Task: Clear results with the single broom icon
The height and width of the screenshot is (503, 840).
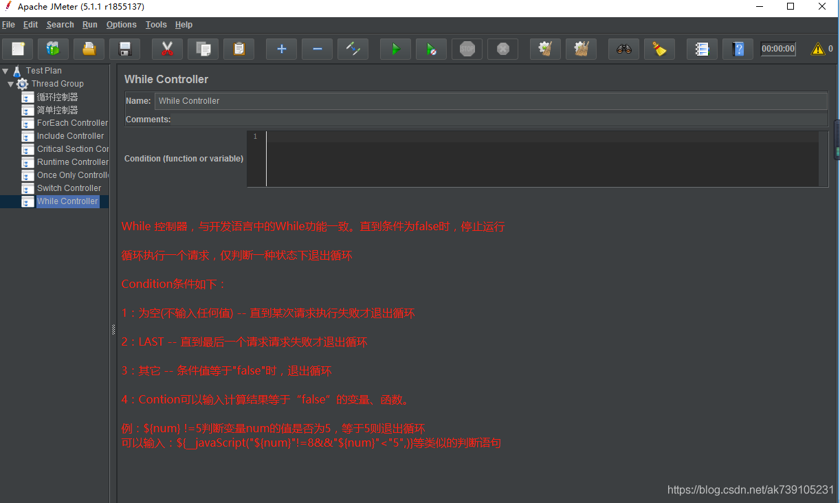Action: (545, 49)
